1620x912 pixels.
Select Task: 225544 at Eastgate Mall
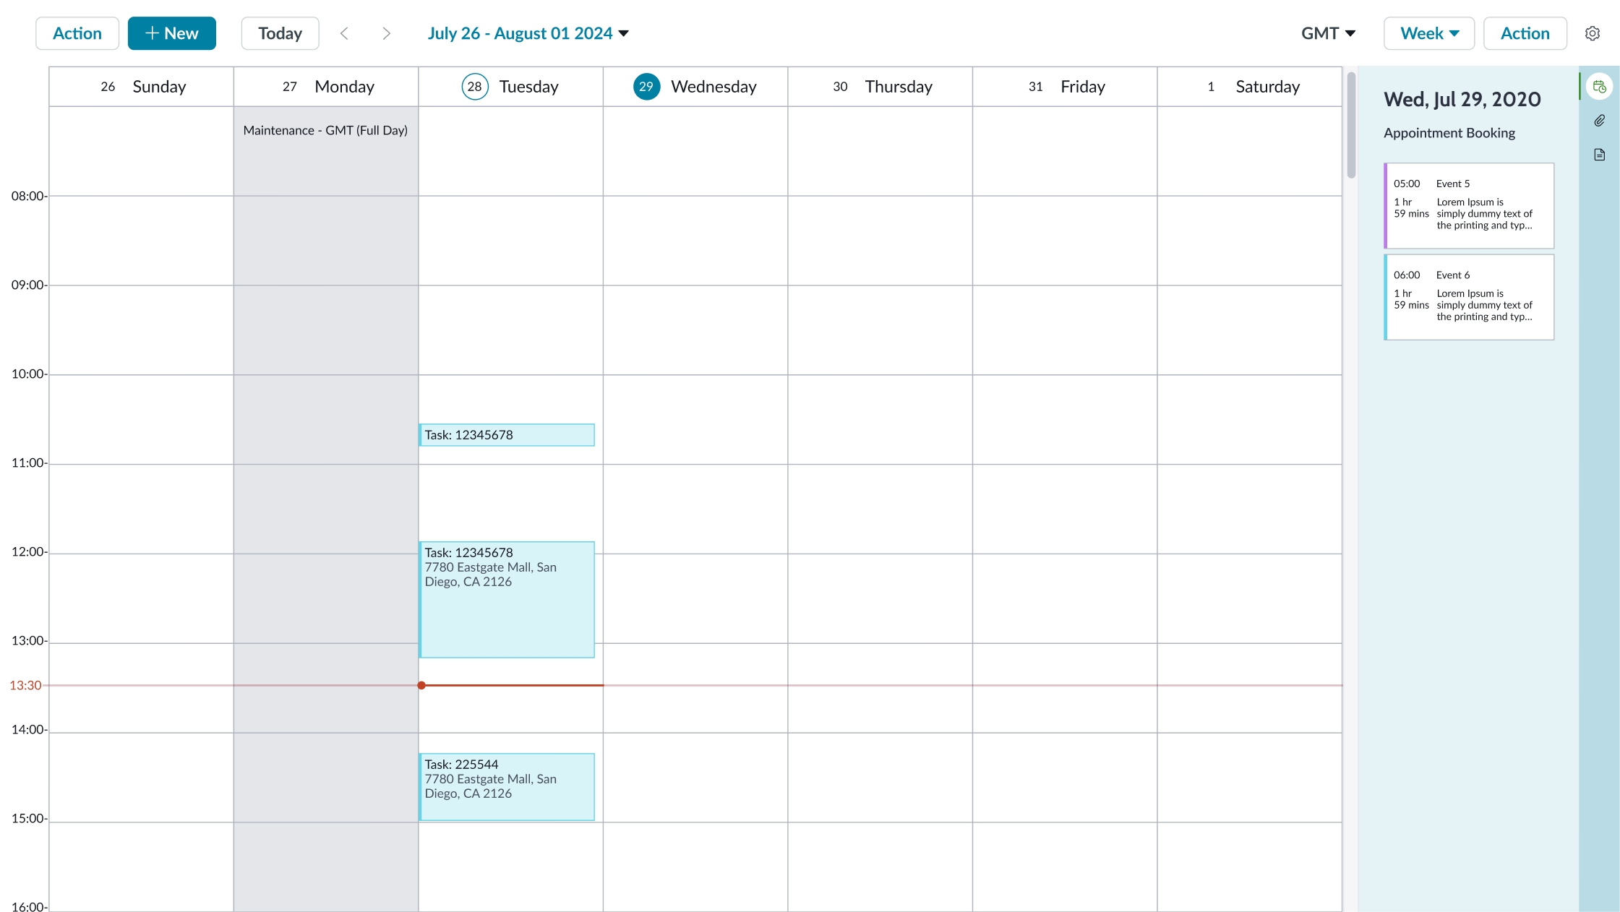coord(506,786)
